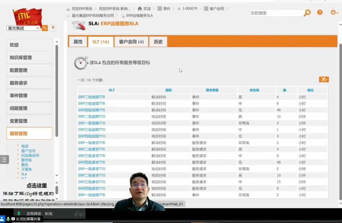Open the ERP二级故障TTO link
The height and width of the screenshot is (223, 342).
pyautogui.click(x=92, y=116)
